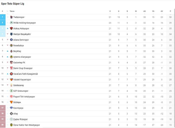The height and width of the screenshot is (128, 175).
Task: Sort table by P points column
Action: point(170,11)
